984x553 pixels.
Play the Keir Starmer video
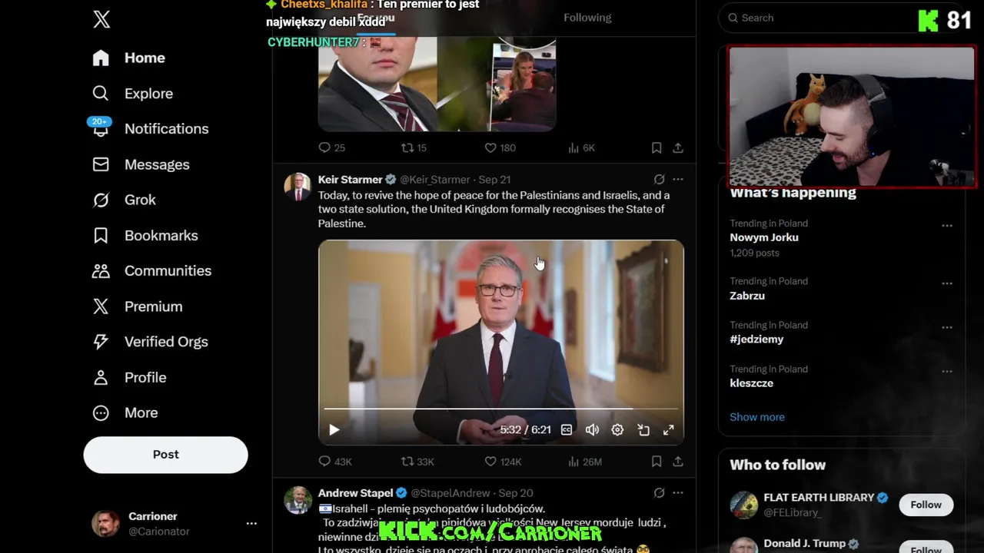(x=334, y=430)
